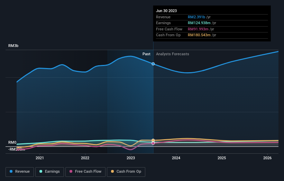Click the pink Free Cash Flow data point
The height and width of the screenshot is (181, 284).
tap(153, 143)
